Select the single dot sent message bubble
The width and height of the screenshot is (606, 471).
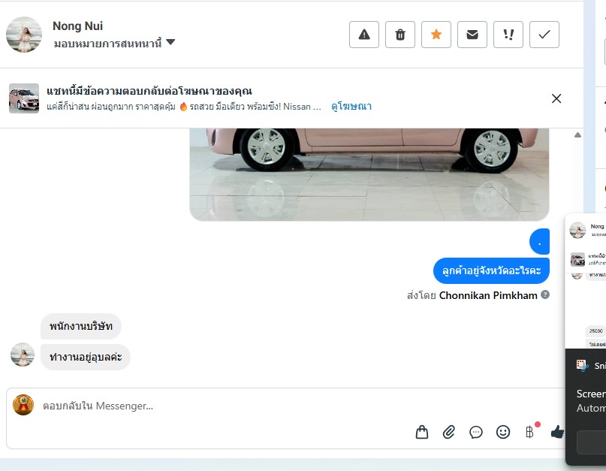[539, 242]
